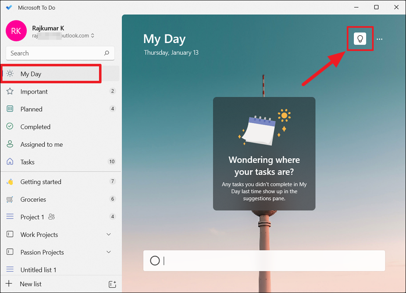Click the search magnifier icon

(x=106, y=53)
